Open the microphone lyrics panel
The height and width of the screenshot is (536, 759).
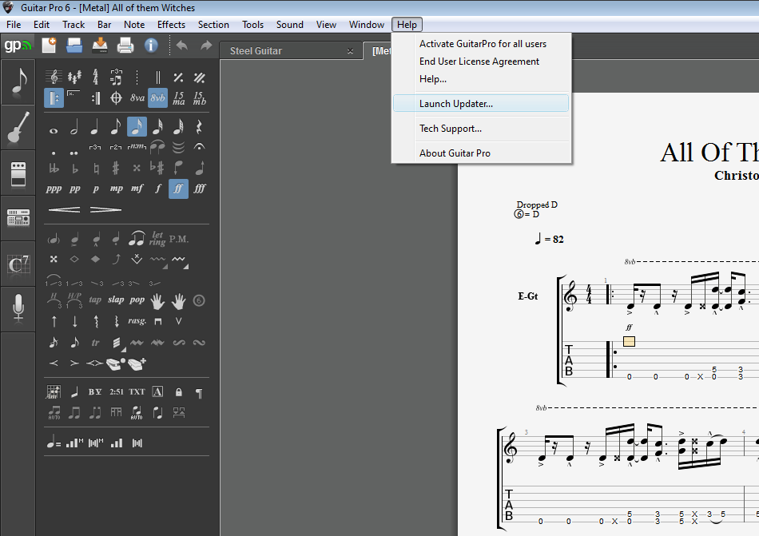[x=18, y=308]
